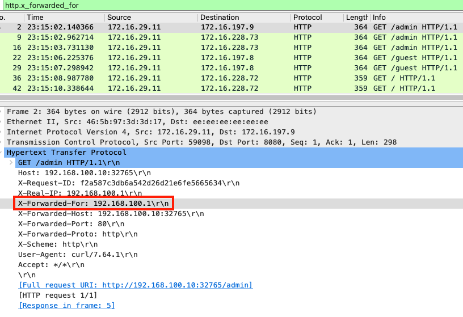Select the X-Forwarded-Proto: http field

click(78, 234)
